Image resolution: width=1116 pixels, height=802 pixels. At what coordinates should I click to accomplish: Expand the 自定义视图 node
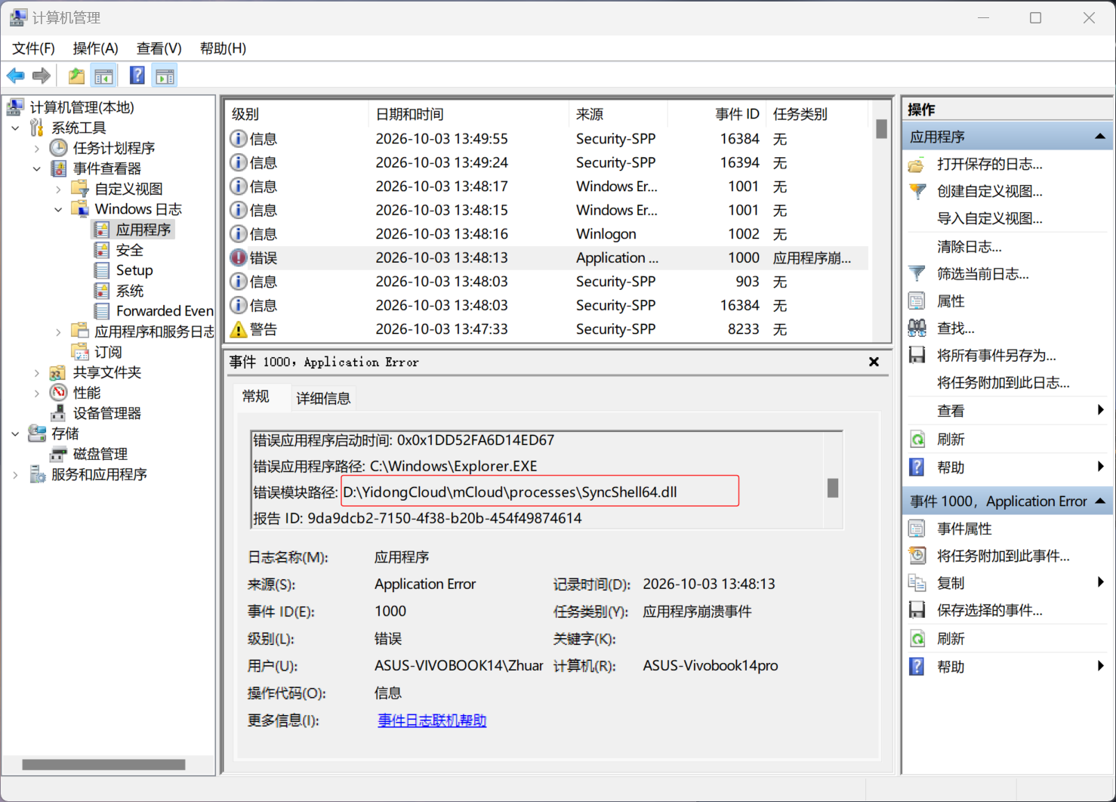pos(59,189)
